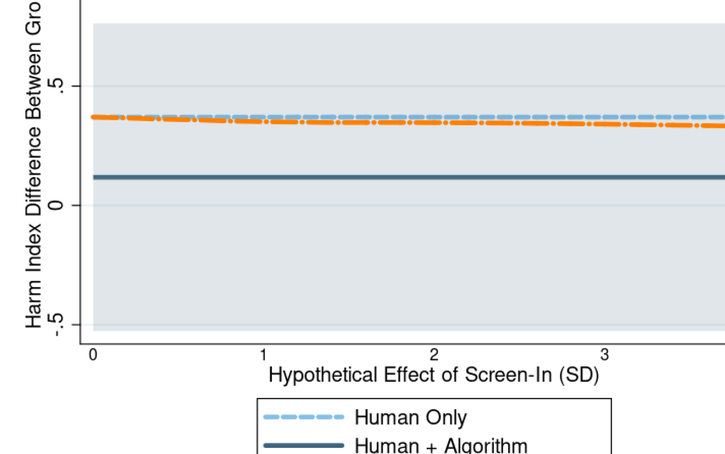Select the x-axis title "Hypothetical Effect of Screen-In (SD)"
The image size is (725, 454).
(x=434, y=375)
